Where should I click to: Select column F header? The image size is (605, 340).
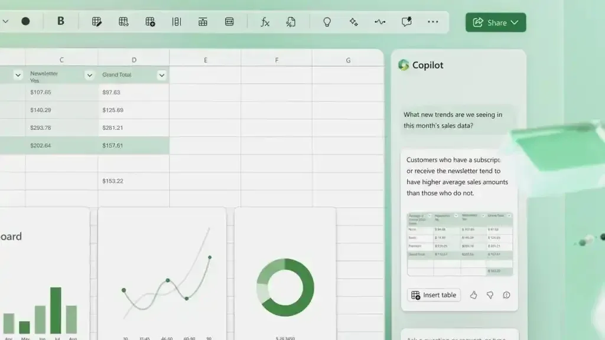coord(277,60)
